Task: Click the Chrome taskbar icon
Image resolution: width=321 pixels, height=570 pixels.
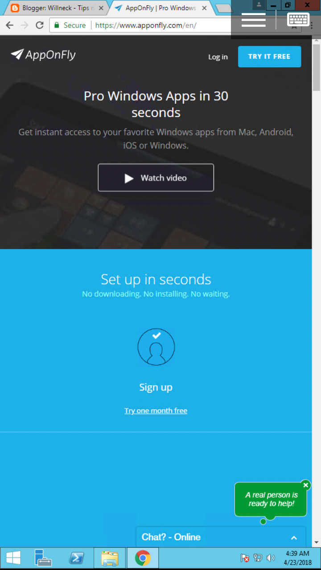Action: [143, 558]
